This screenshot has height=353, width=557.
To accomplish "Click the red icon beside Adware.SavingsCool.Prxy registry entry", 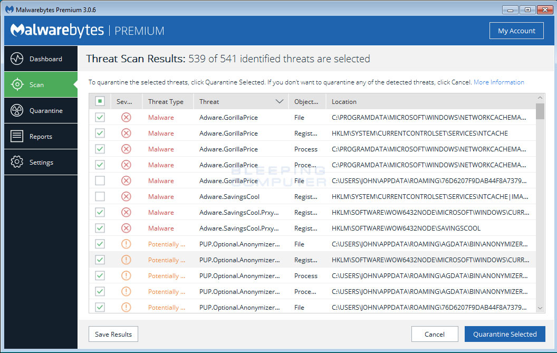I will (x=126, y=212).
